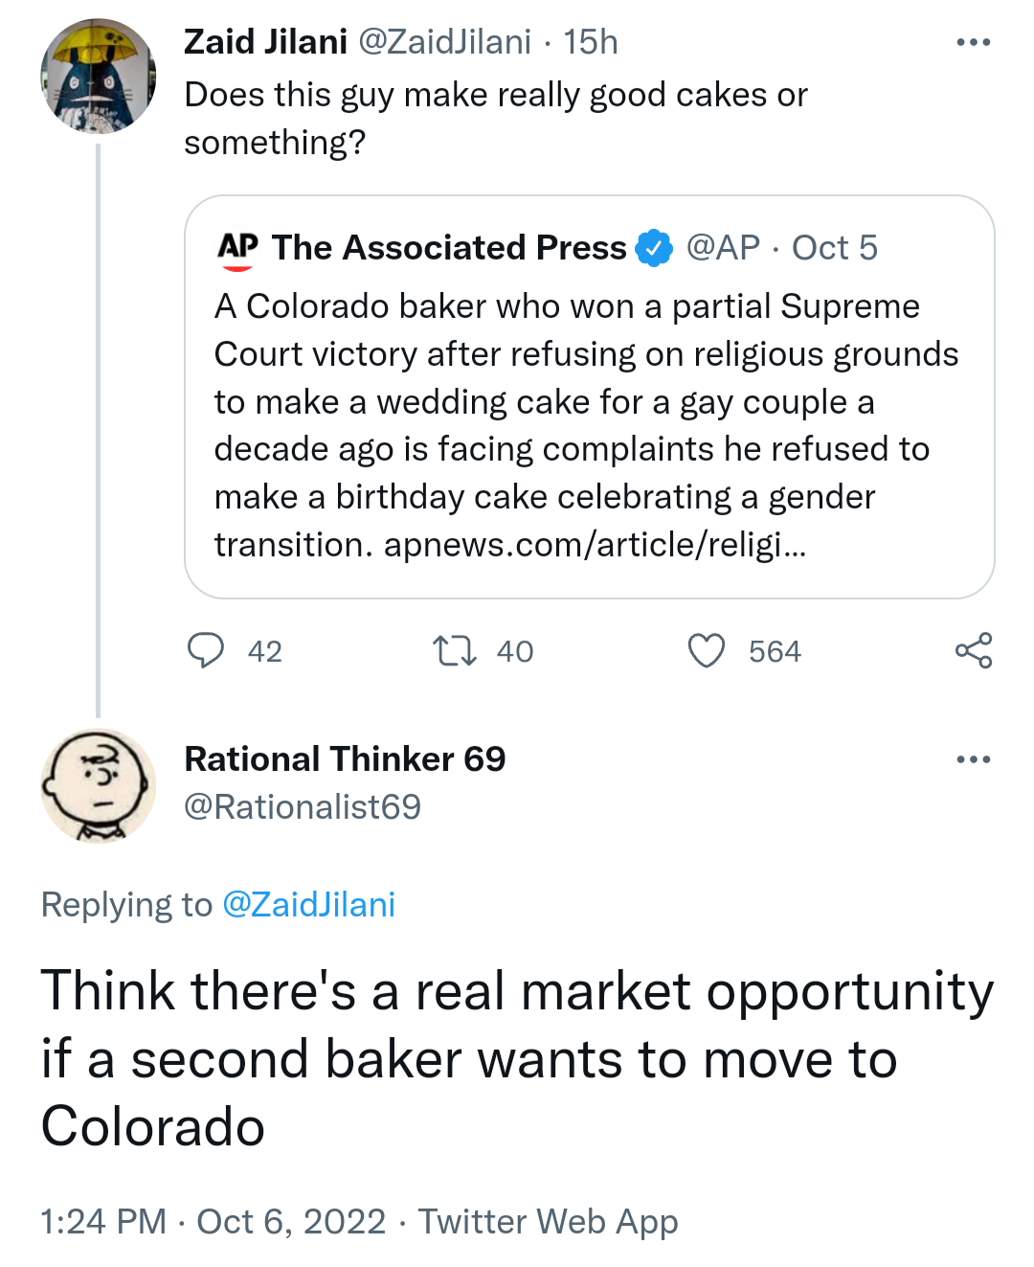Click the Zaid Jilani display name
Image resolution: width=1034 pixels, height=1267 pixels.
(265, 42)
